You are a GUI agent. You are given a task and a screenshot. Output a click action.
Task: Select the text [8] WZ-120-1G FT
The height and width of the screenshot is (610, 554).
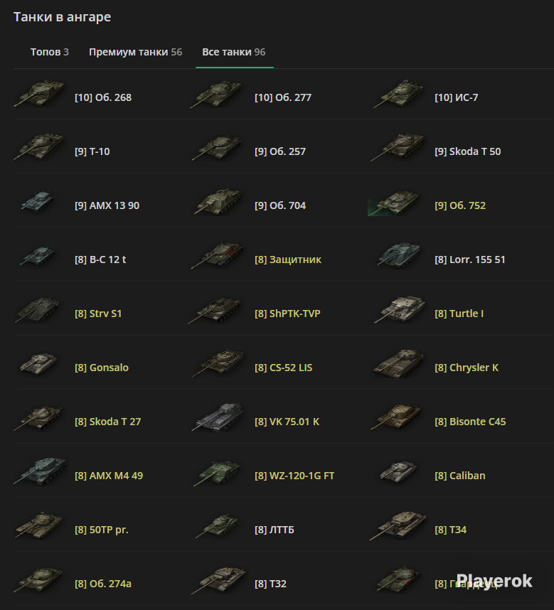pos(294,476)
